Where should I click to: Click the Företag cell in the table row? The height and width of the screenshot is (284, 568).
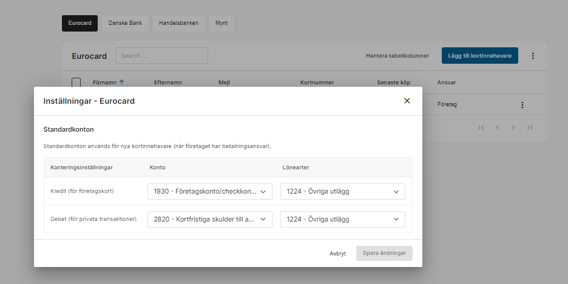click(x=447, y=104)
